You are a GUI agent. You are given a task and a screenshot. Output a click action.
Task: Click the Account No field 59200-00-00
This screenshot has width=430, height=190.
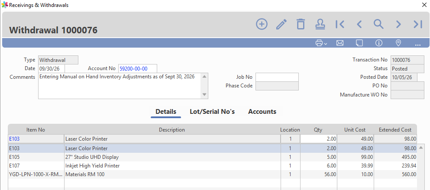pyautogui.click(x=138, y=68)
